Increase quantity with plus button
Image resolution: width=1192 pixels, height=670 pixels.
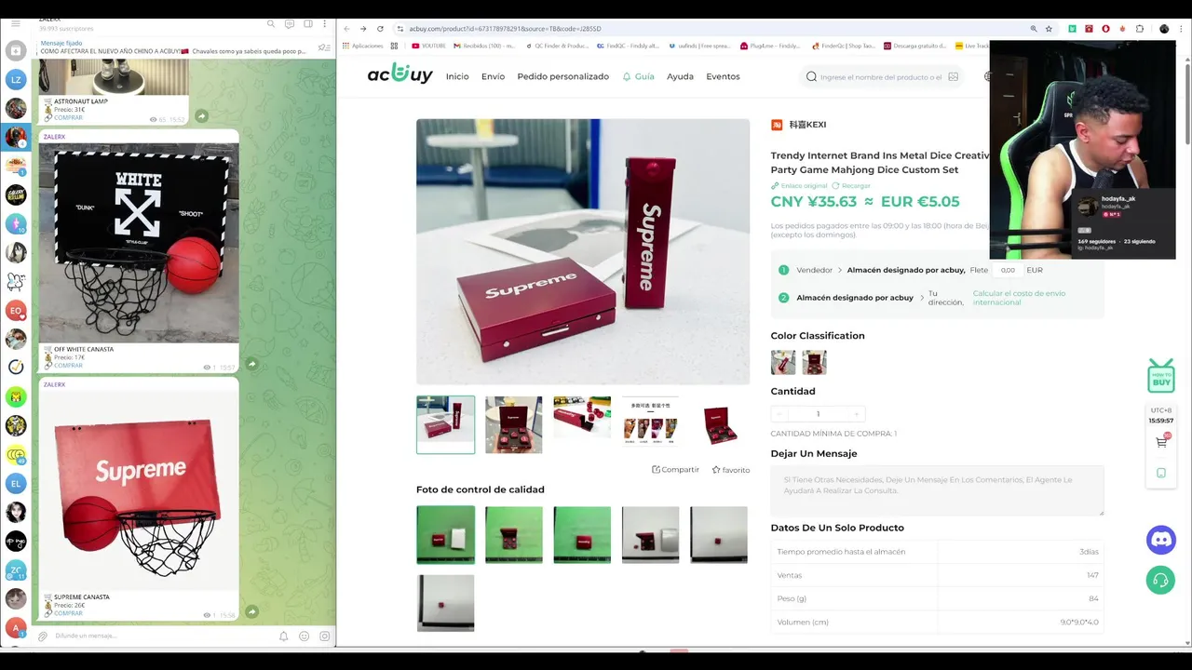pyautogui.click(x=857, y=414)
